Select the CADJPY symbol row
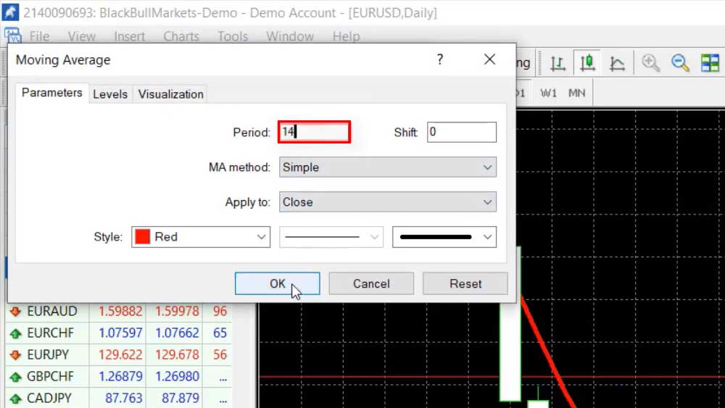This screenshot has height=408, width=725. [x=118, y=399]
